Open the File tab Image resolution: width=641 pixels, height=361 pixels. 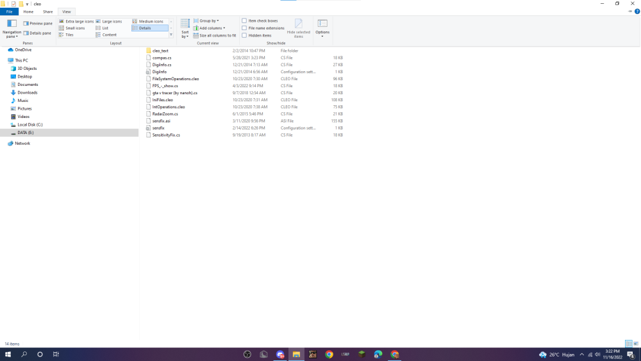9,12
